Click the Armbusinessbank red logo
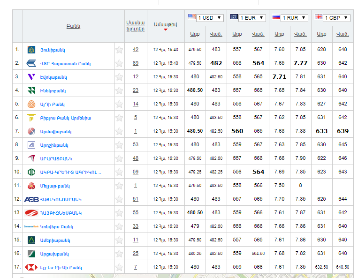 [x=31, y=213]
